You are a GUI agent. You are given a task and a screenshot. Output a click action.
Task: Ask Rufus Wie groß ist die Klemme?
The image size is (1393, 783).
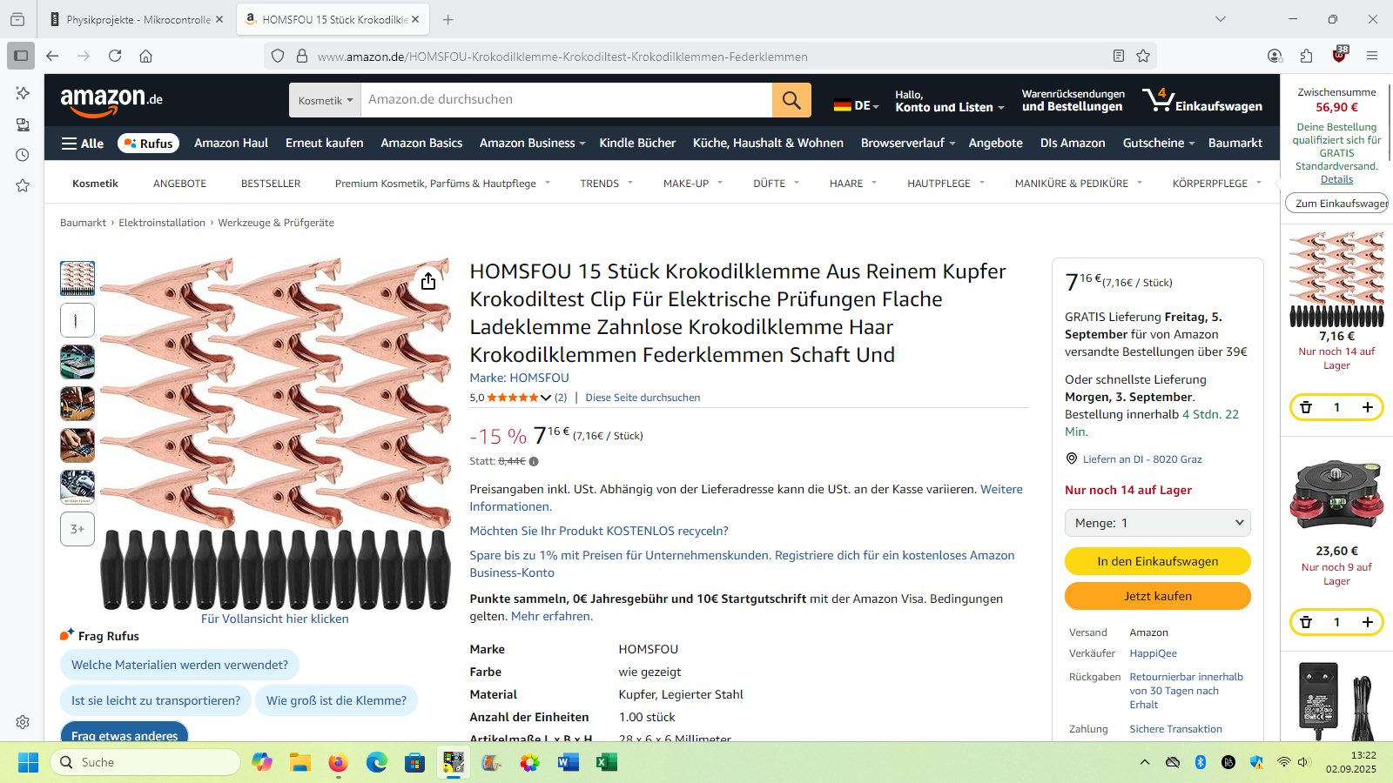coord(336,700)
